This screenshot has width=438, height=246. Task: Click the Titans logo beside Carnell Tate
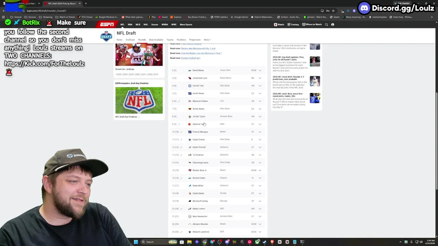click(x=190, y=86)
